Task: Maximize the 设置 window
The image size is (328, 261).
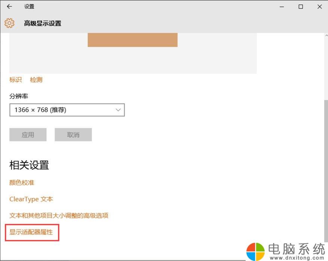Action: pos(301,7)
